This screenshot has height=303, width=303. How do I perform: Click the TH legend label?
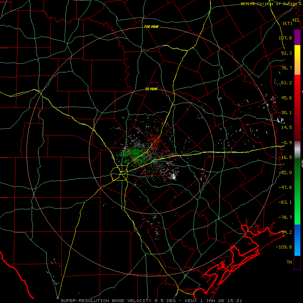(289, 262)
